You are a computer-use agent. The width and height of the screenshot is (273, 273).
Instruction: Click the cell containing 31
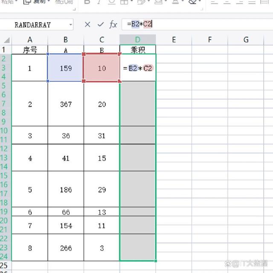click(x=102, y=135)
